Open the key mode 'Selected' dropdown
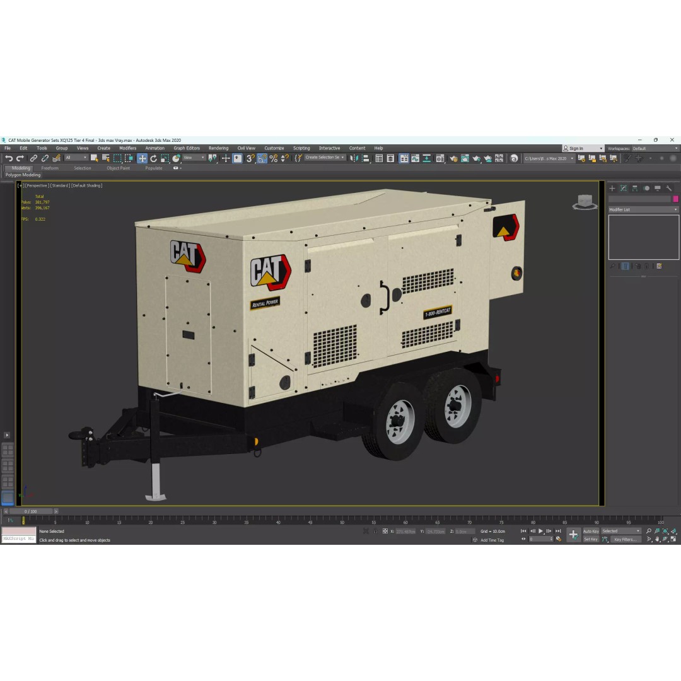 tap(620, 531)
